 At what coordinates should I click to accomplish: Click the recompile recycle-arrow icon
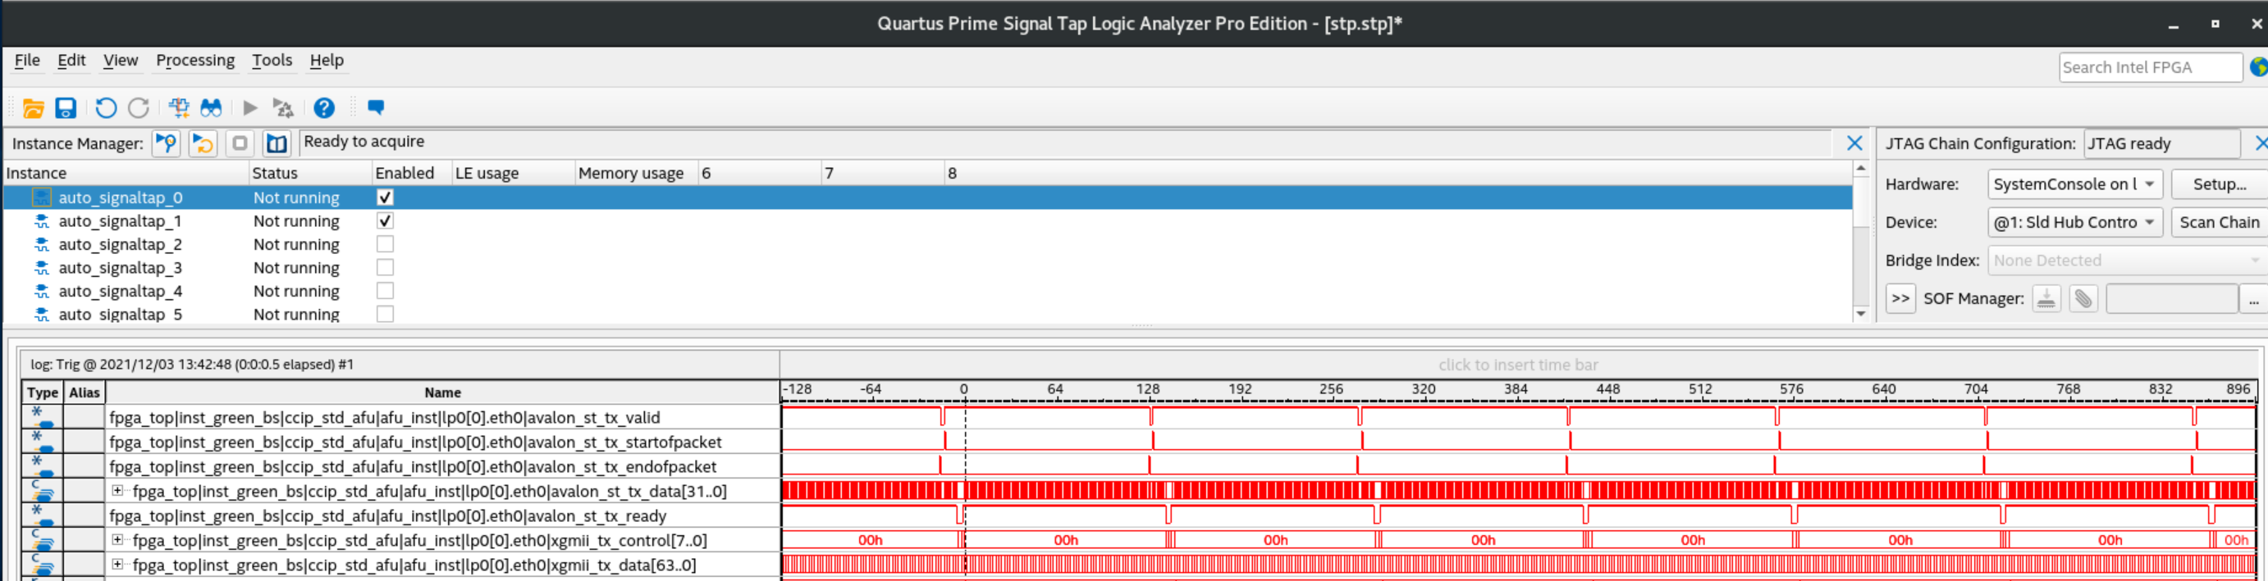282,108
